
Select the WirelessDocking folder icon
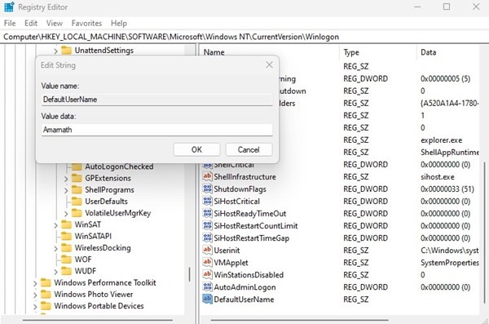66,248
